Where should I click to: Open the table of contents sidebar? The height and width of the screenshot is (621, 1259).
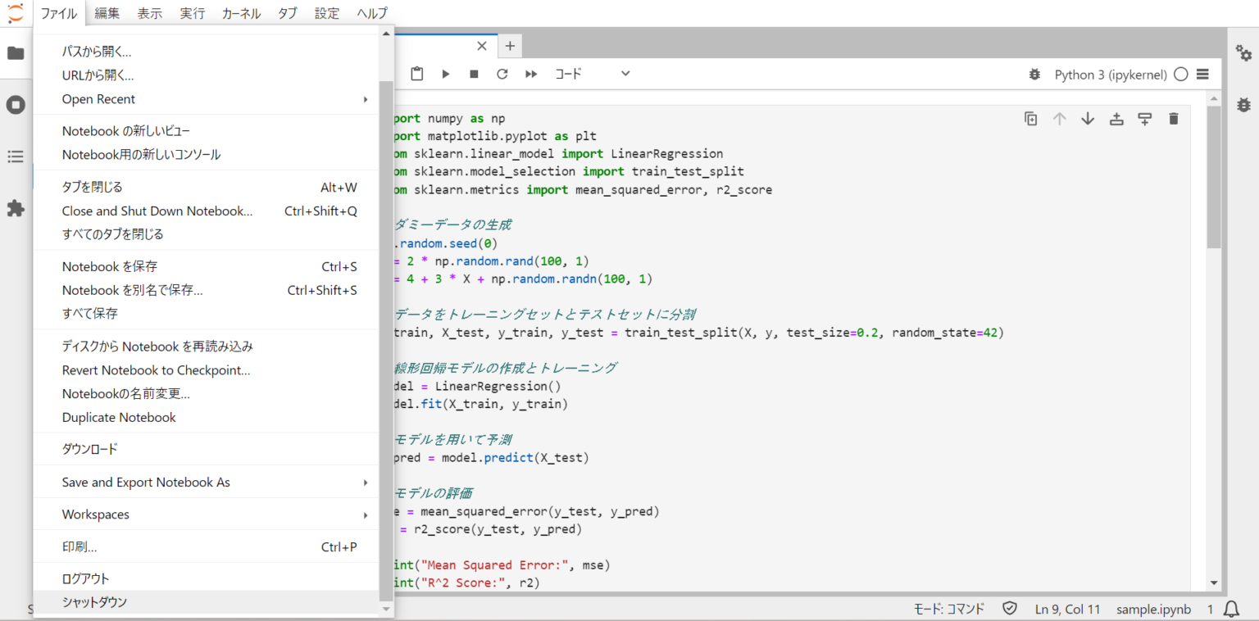(x=15, y=156)
